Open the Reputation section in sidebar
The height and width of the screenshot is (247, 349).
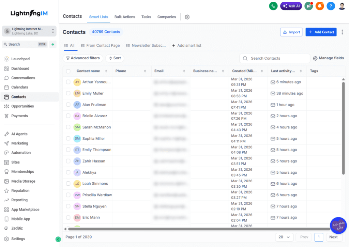[x=20, y=190]
